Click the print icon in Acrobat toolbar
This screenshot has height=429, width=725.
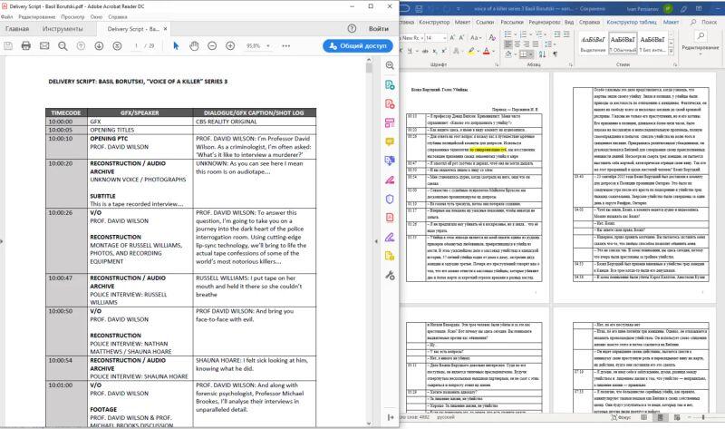tap(27, 45)
